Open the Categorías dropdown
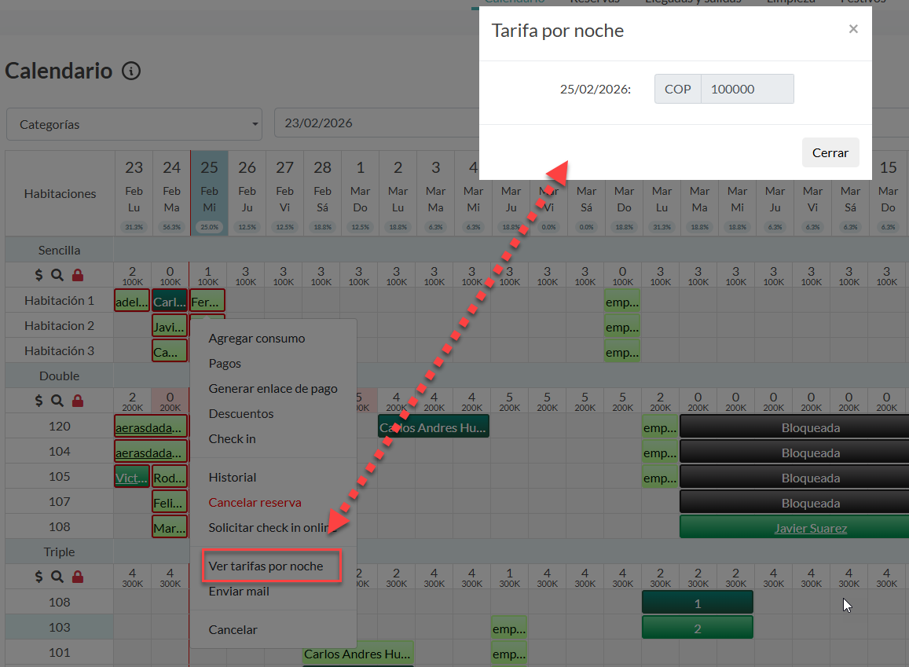The width and height of the screenshot is (909, 667). pyautogui.click(x=134, y=124)
